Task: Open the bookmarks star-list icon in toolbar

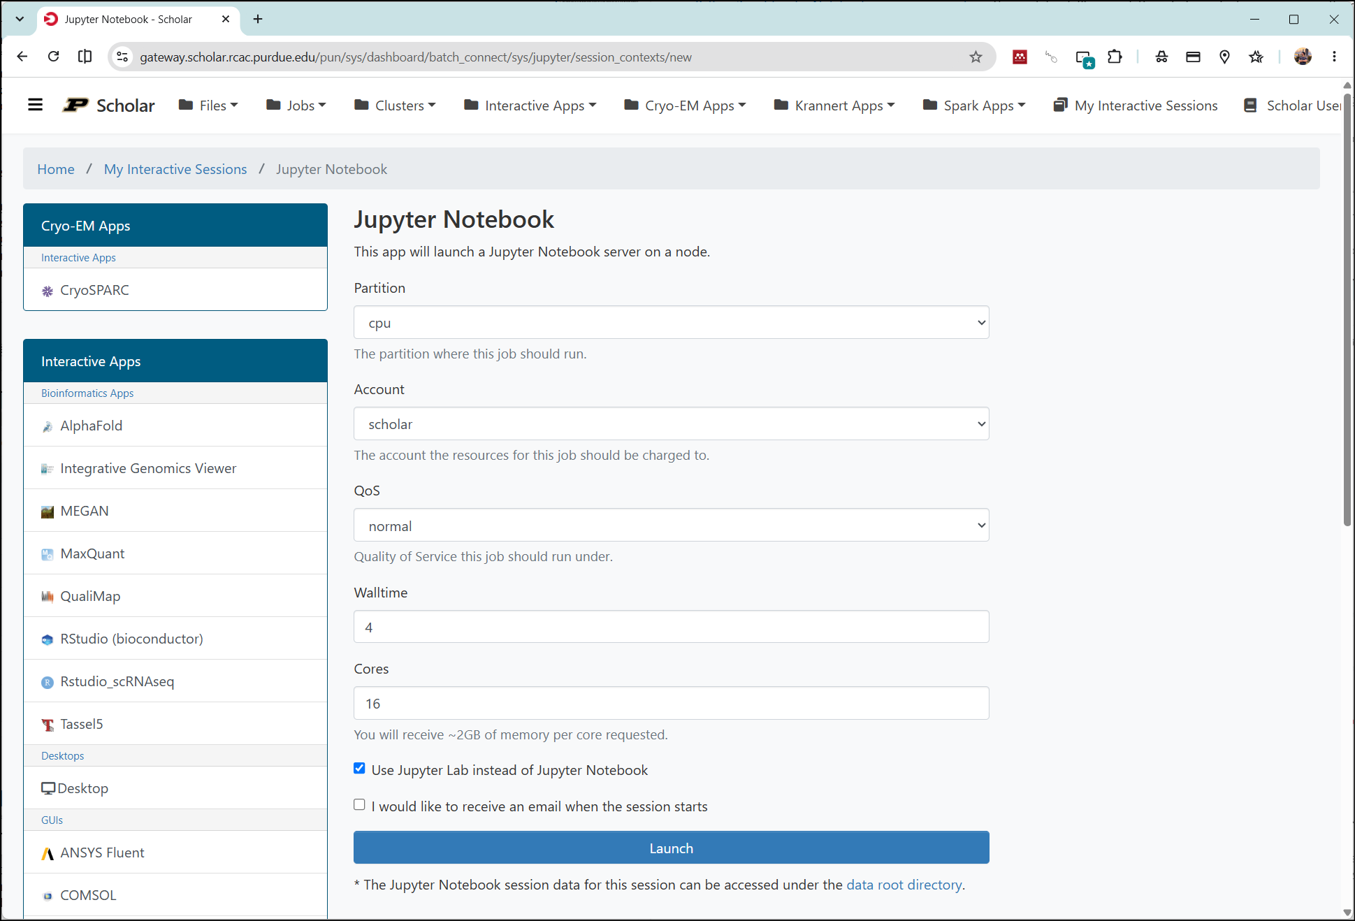Action: 1256,57
